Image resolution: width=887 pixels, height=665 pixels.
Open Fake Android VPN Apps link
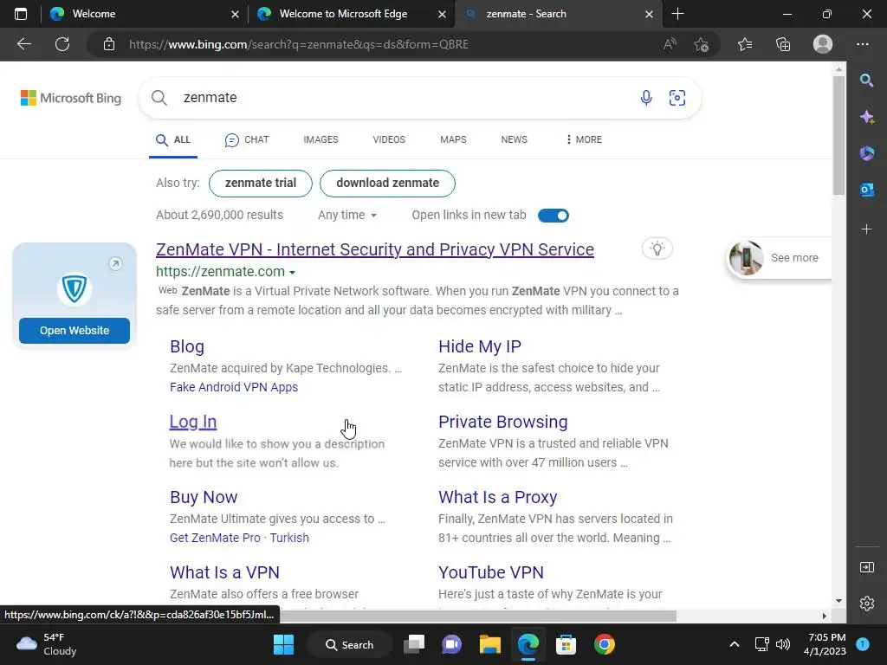[x=234, y=387]
